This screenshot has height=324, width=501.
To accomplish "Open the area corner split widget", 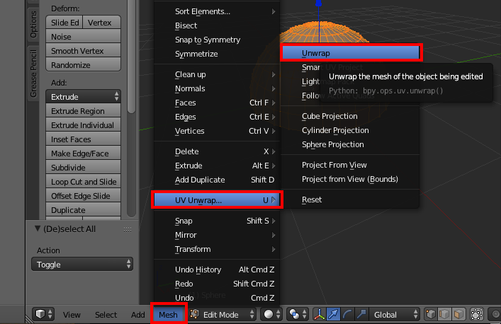I will 29,319.
